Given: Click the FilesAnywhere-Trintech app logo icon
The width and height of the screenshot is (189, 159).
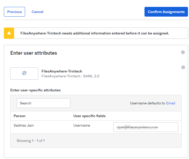Looking at the screenshot, I should click(x=24, y=73).
